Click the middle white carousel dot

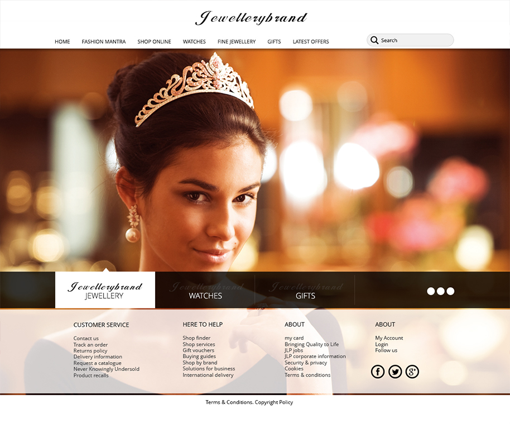pyautogui.click(x=440, y=291)
